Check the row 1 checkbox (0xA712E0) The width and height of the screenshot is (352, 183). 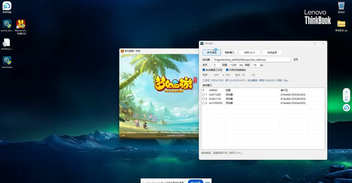coord(203,95)
